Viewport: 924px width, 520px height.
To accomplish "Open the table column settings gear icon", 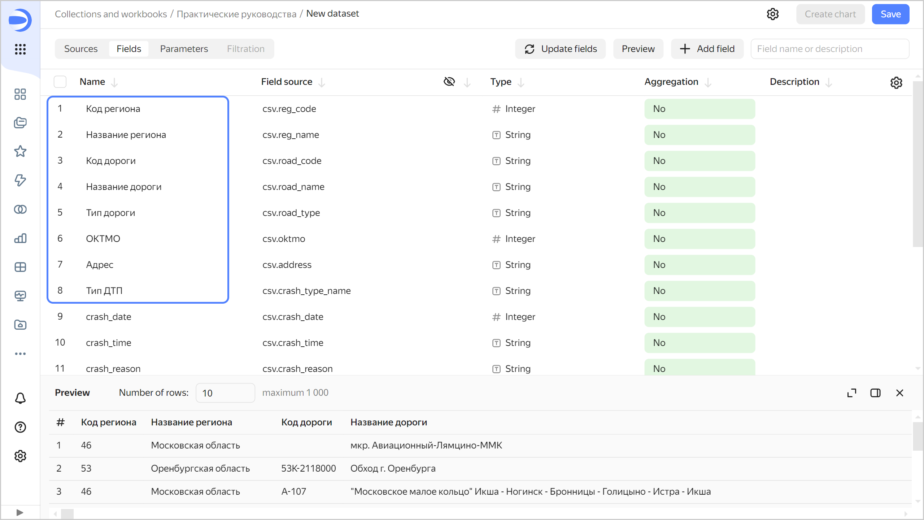I will pyautogui.click(x=896, y=83).
